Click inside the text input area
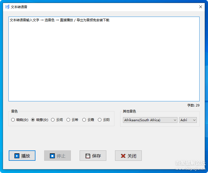The width and height of the screenshot is (208, 173). coord(104,59)
